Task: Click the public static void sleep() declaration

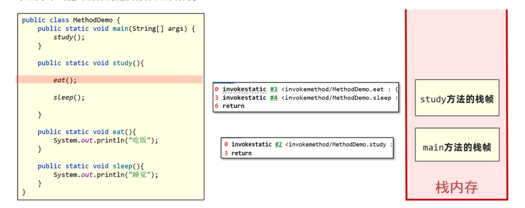Action: [x=90, y=166]
